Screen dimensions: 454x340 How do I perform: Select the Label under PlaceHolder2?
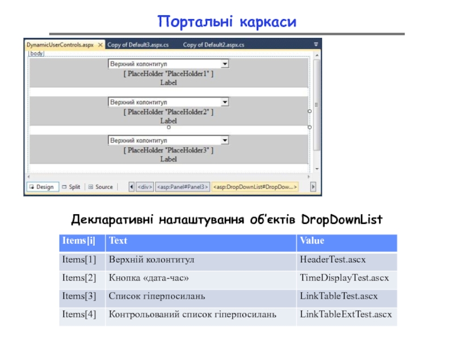click(169, 121)
